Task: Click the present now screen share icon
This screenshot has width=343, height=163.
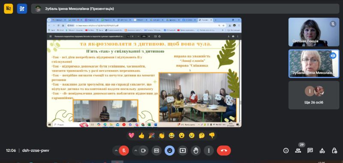Action: 183,151
